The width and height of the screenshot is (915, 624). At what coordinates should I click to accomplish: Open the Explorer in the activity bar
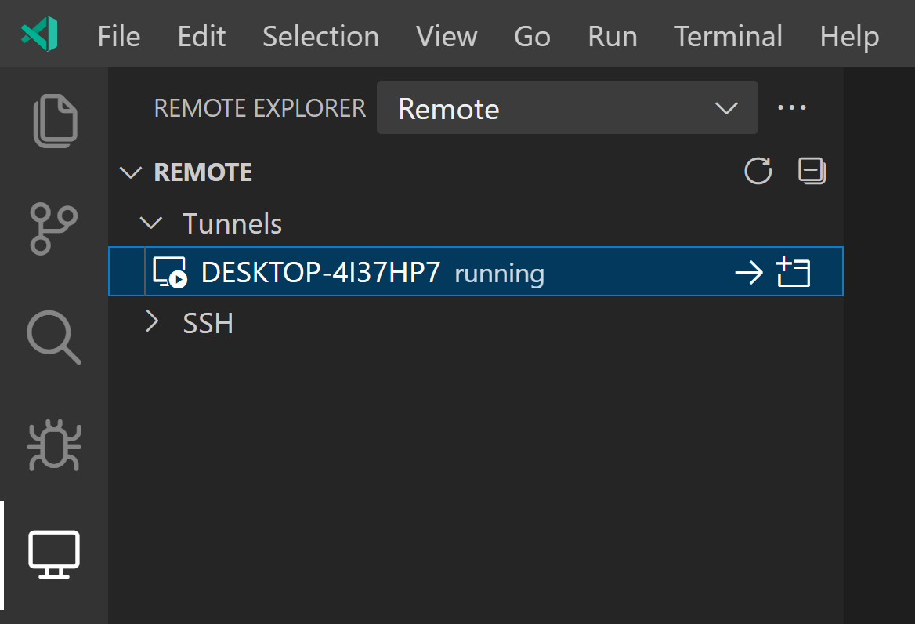click(x=53, y=120)
